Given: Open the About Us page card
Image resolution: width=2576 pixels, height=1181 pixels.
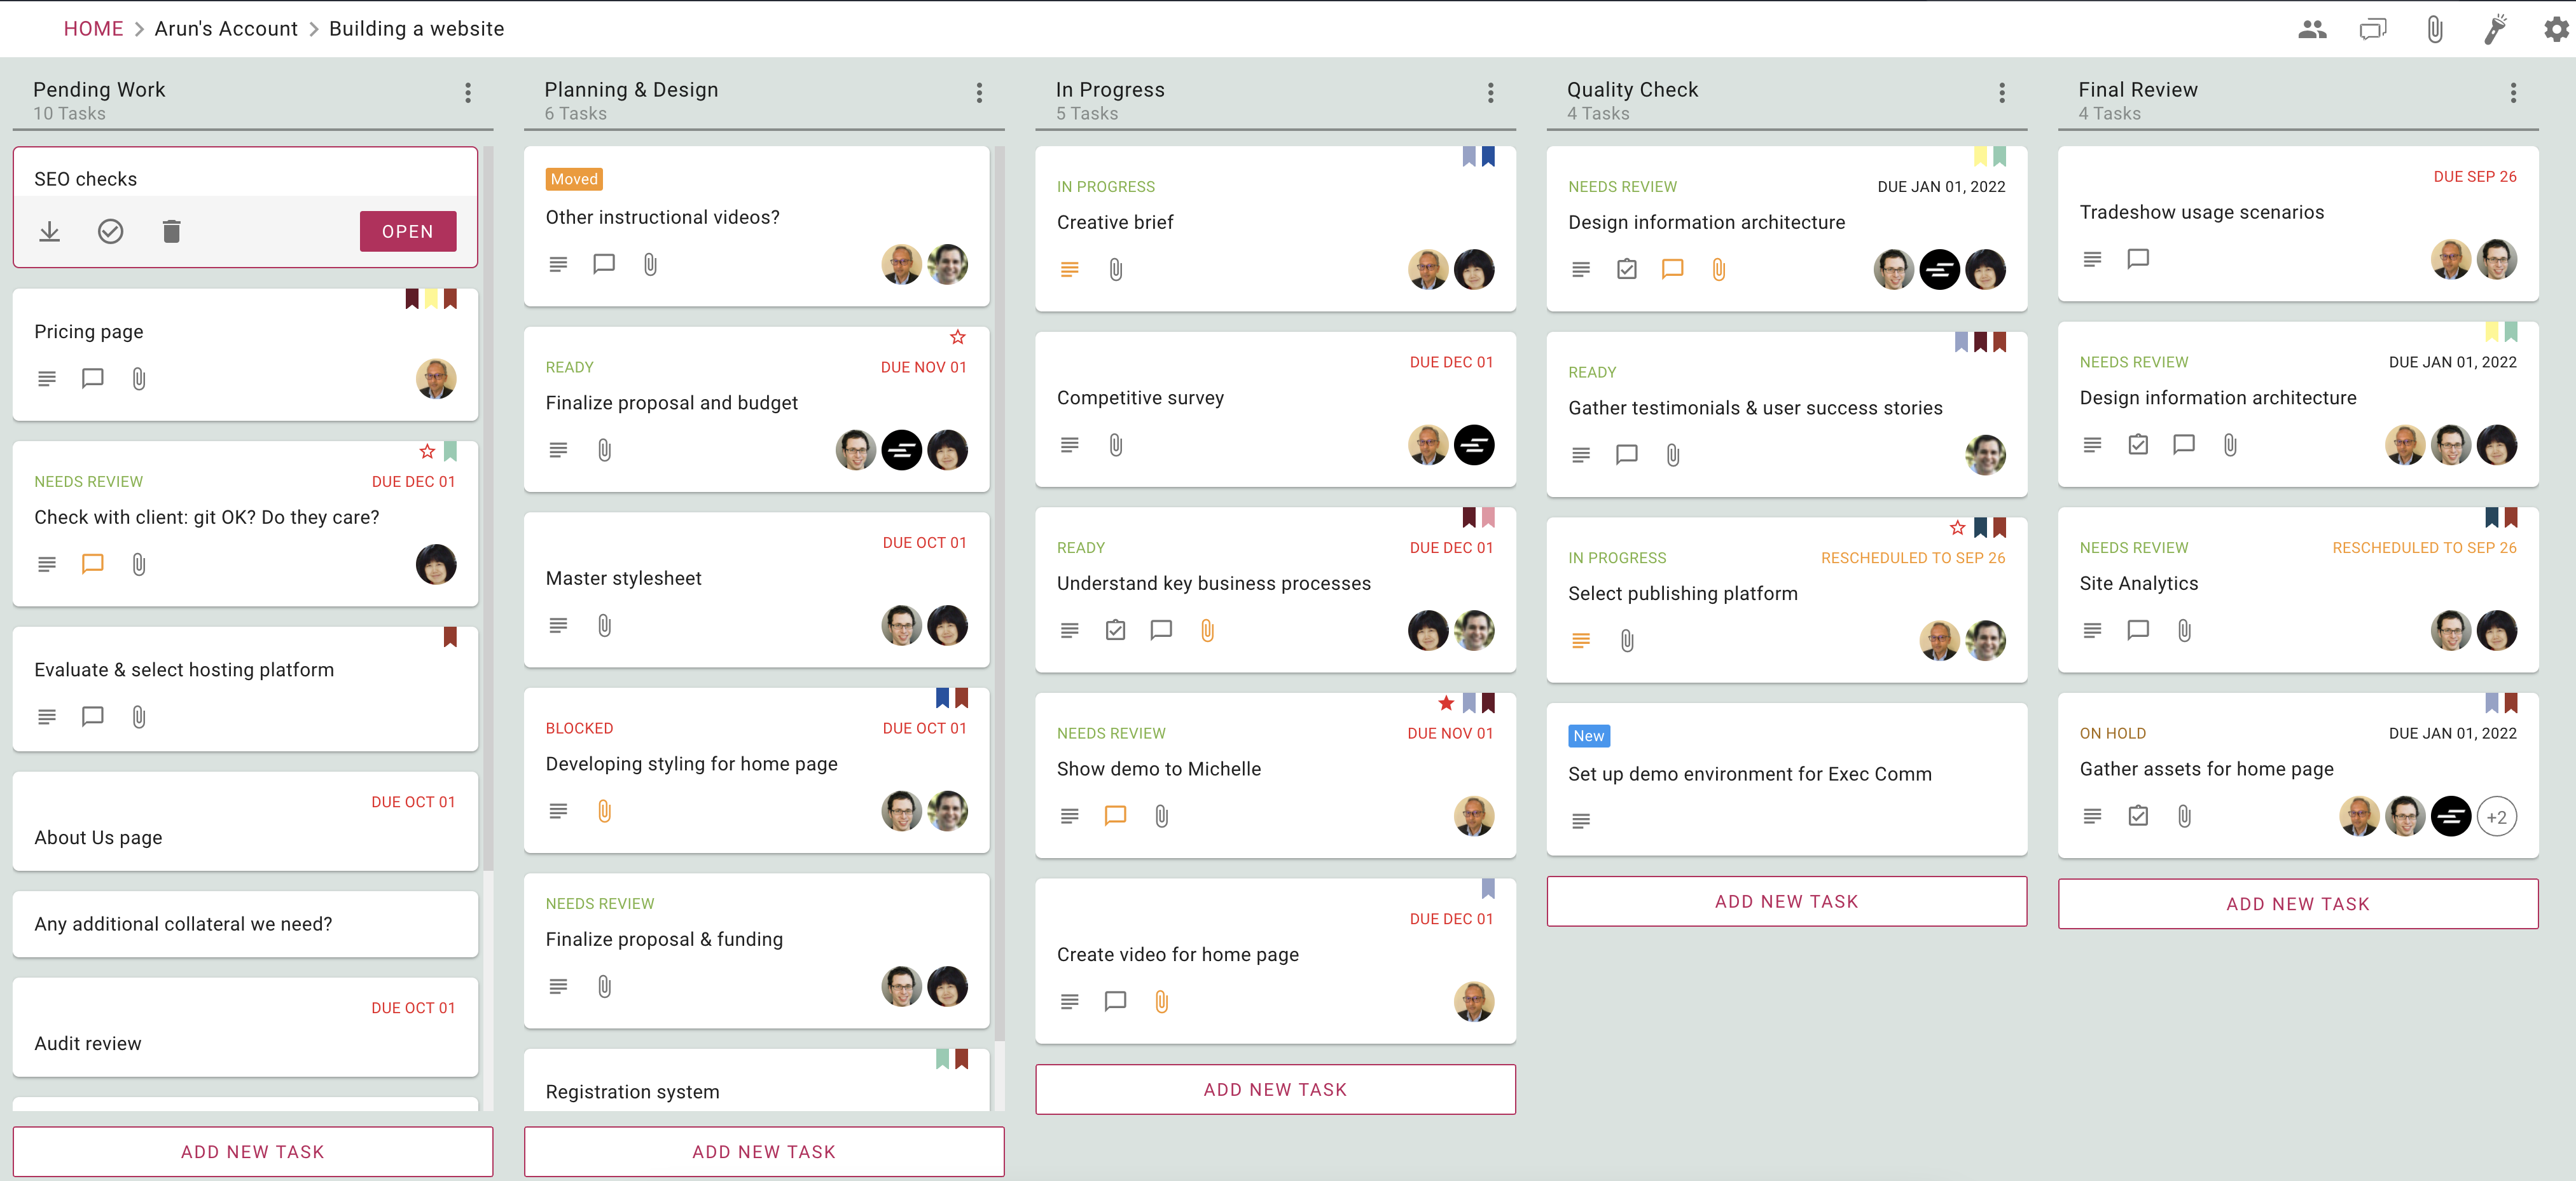Looking at the screenshot, I should click(245, 821).
